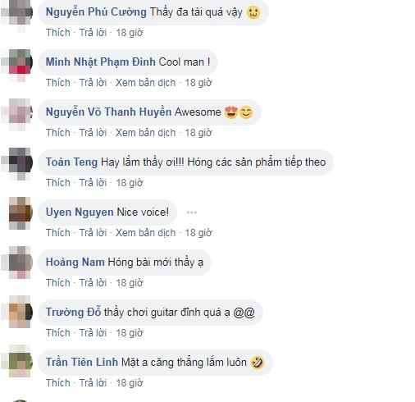The height and width of the screenshot is (402, 415).
Task: Open the Nguyễn Võ Thanh Huyền profile name link
Action: (108, 112)
